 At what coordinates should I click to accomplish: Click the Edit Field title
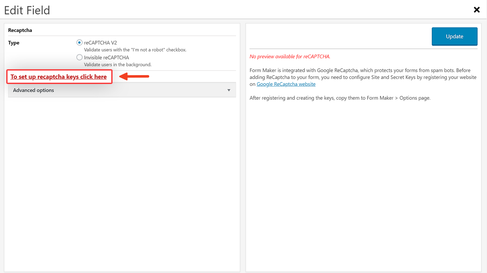pyautogui.click(x=27, y=10)
